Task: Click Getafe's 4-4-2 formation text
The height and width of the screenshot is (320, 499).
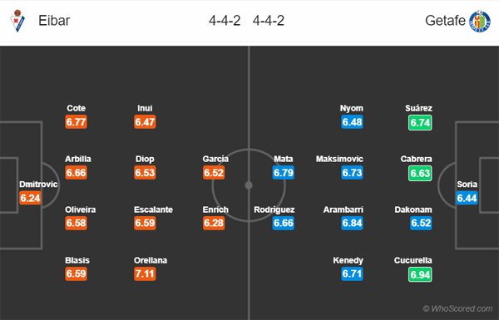Action: pos(269,21)
